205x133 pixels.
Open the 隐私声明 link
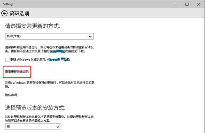[x=11, y=95]
